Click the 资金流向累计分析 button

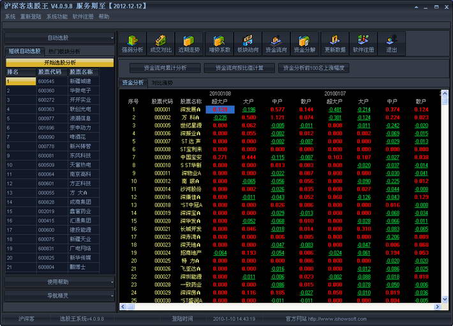(165, 68)
